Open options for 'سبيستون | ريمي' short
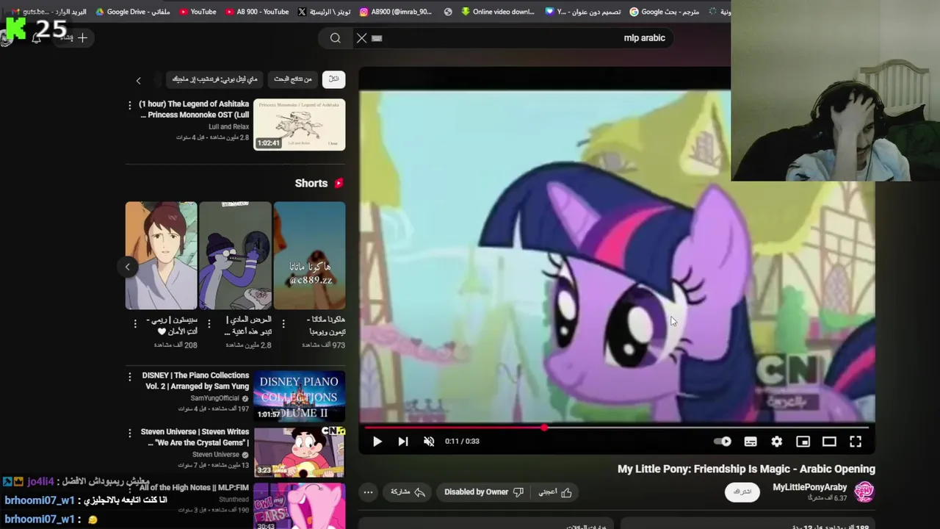Viewport: 940px width, 529px height. 135,323
